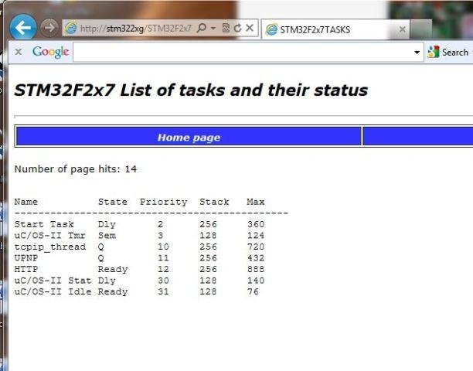This screenshot has height=371, width=473.
Task: Click the IE page icon in address bar
Action: pos(70,28)
